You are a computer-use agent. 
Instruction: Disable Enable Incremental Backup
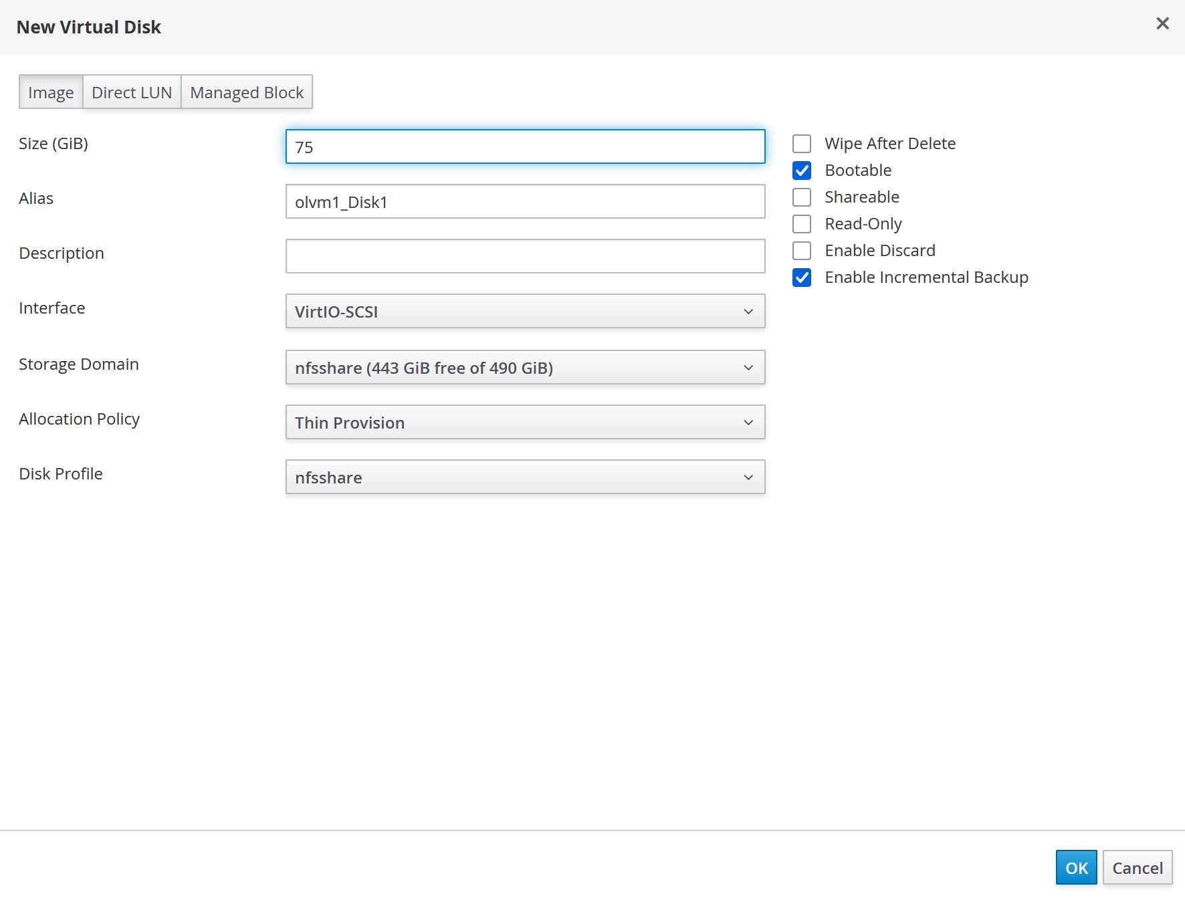tap(802, 277)
